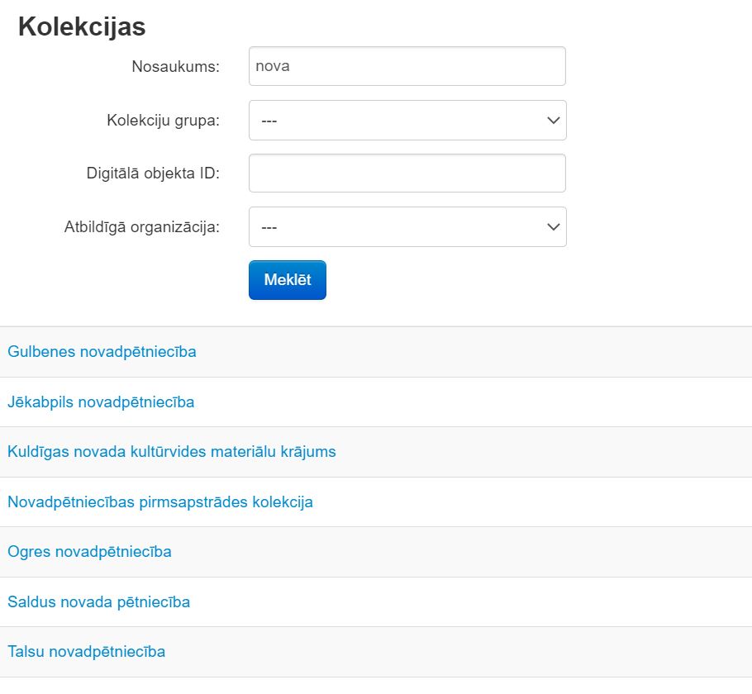
Task: Click the typed text nova in Nosaukums
Action: [x=273, y=66]
